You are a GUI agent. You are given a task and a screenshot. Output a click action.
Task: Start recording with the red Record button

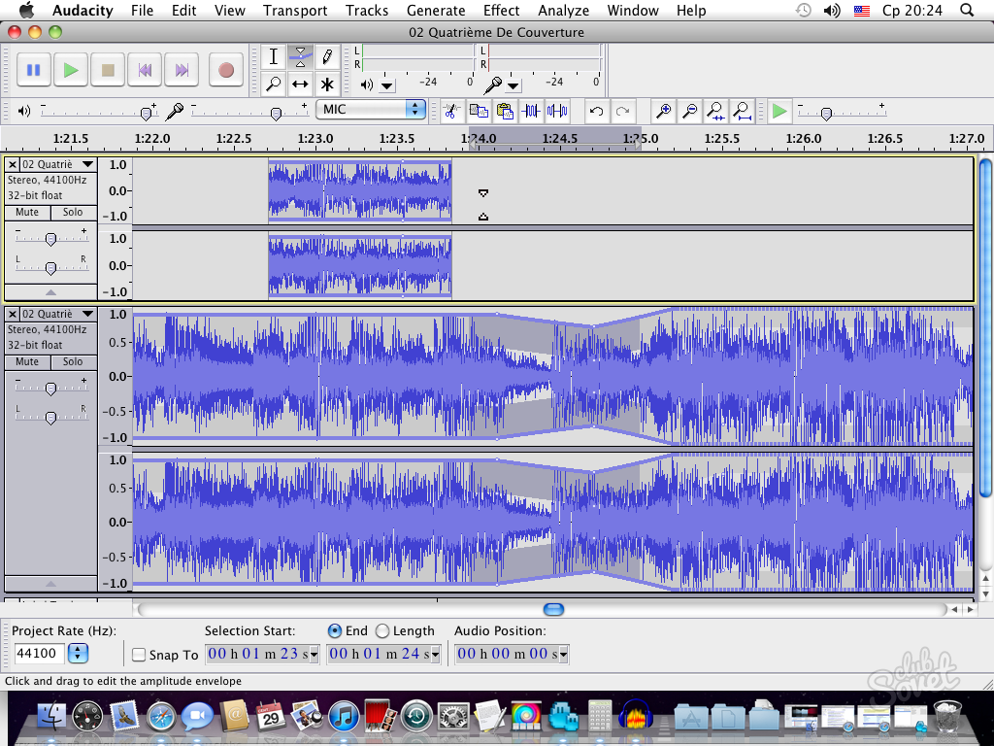(x=226, y=70)
